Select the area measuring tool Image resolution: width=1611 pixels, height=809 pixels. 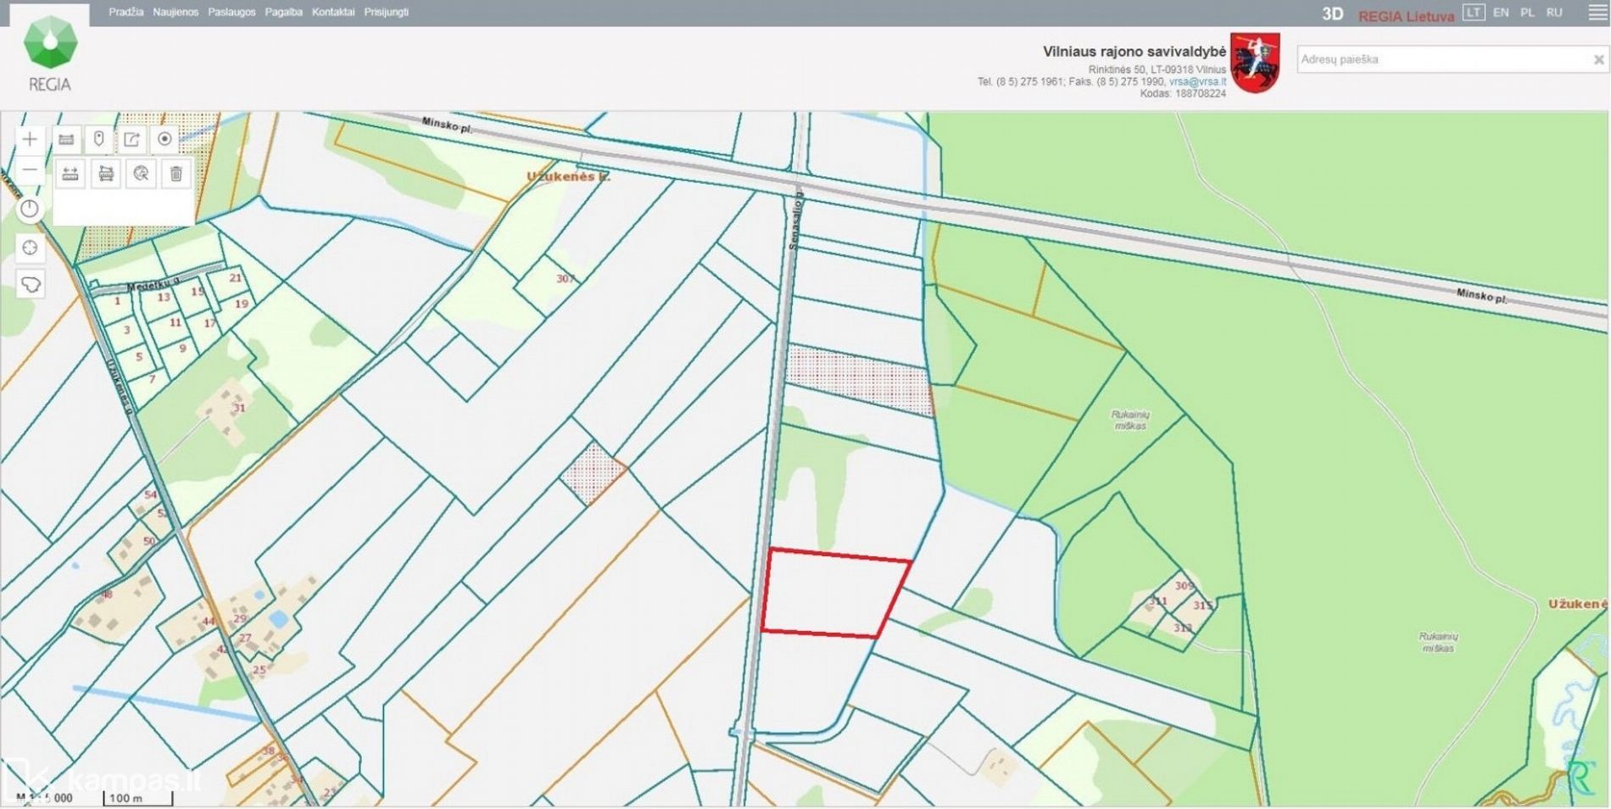click(106, 174)
